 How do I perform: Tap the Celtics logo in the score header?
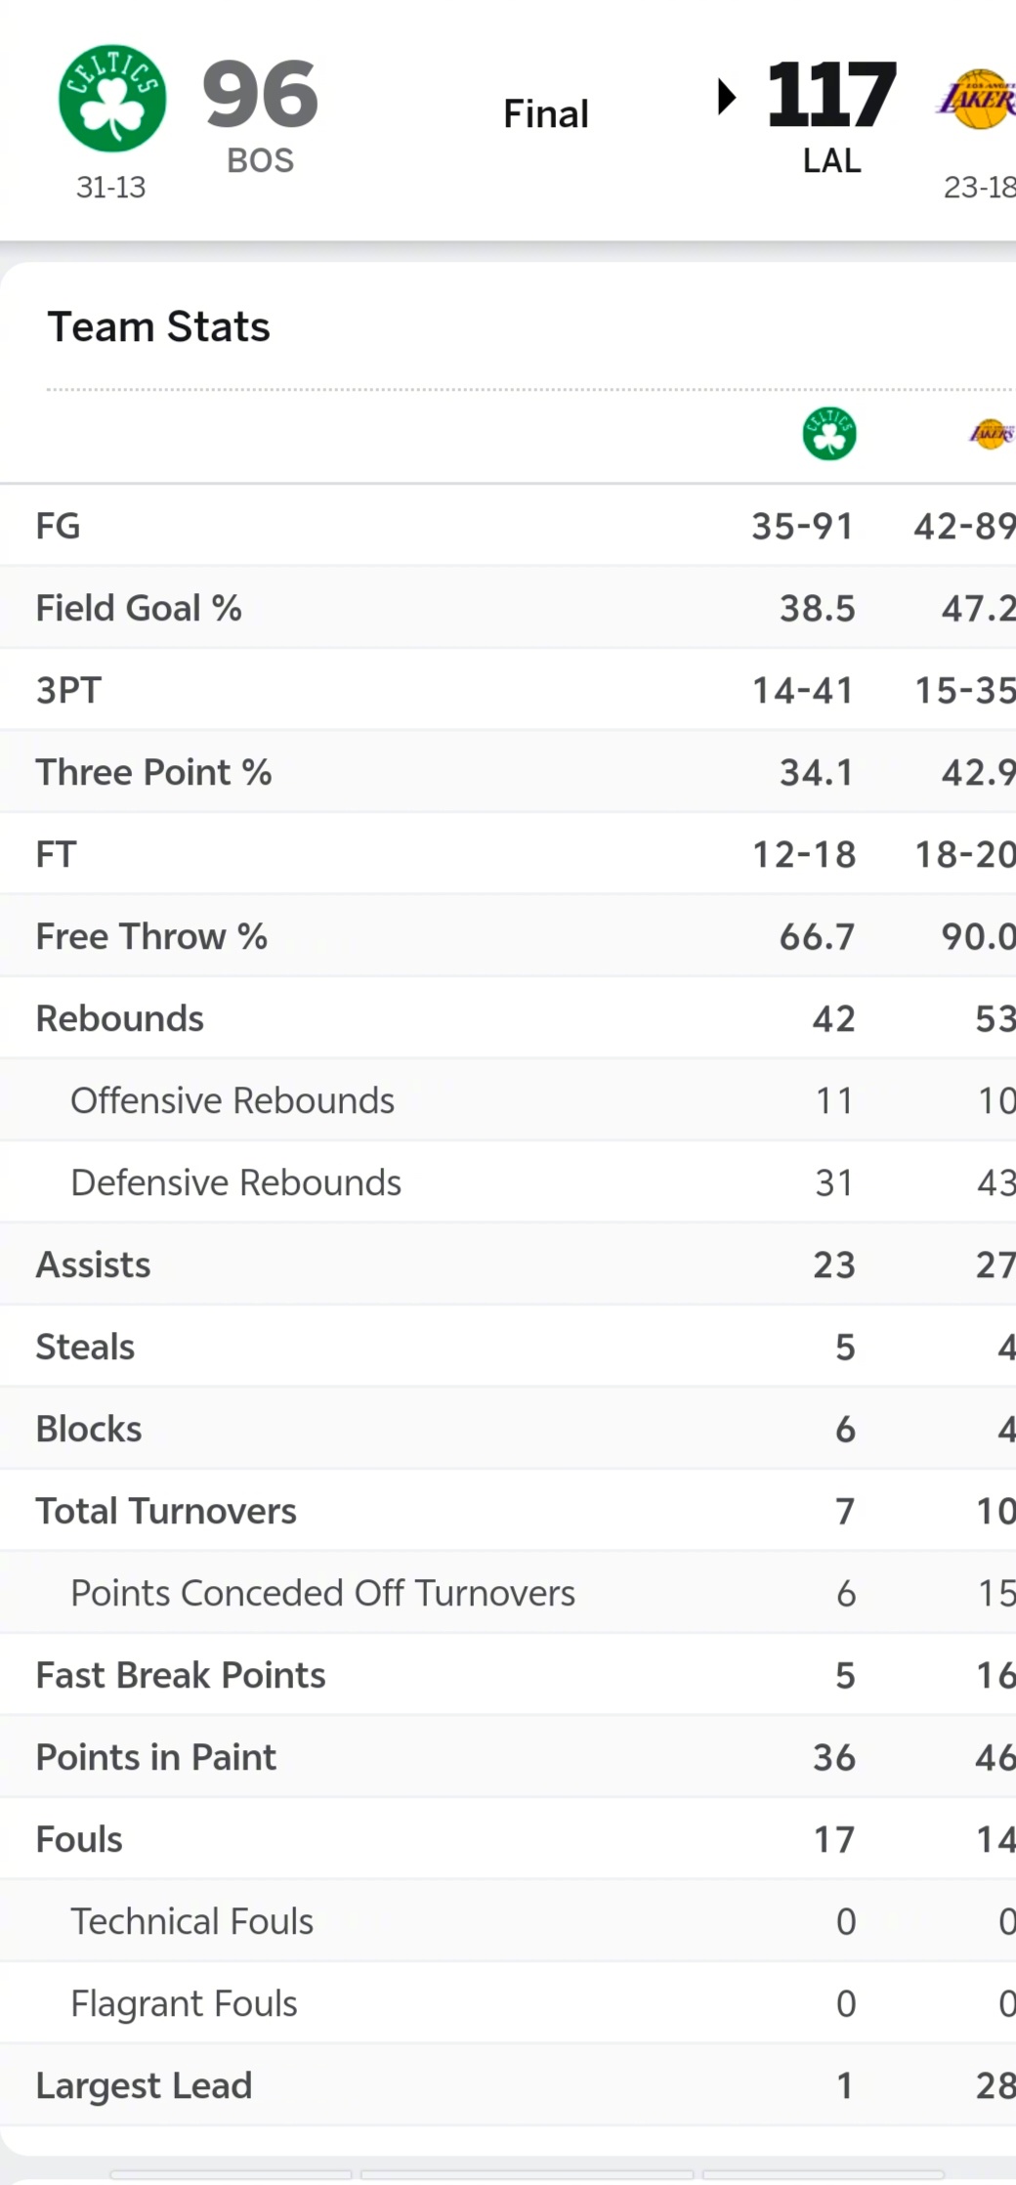click(x=112, y=99)
